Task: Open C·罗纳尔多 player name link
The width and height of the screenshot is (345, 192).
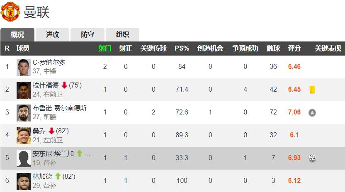Action: click(x=49, y=62)
